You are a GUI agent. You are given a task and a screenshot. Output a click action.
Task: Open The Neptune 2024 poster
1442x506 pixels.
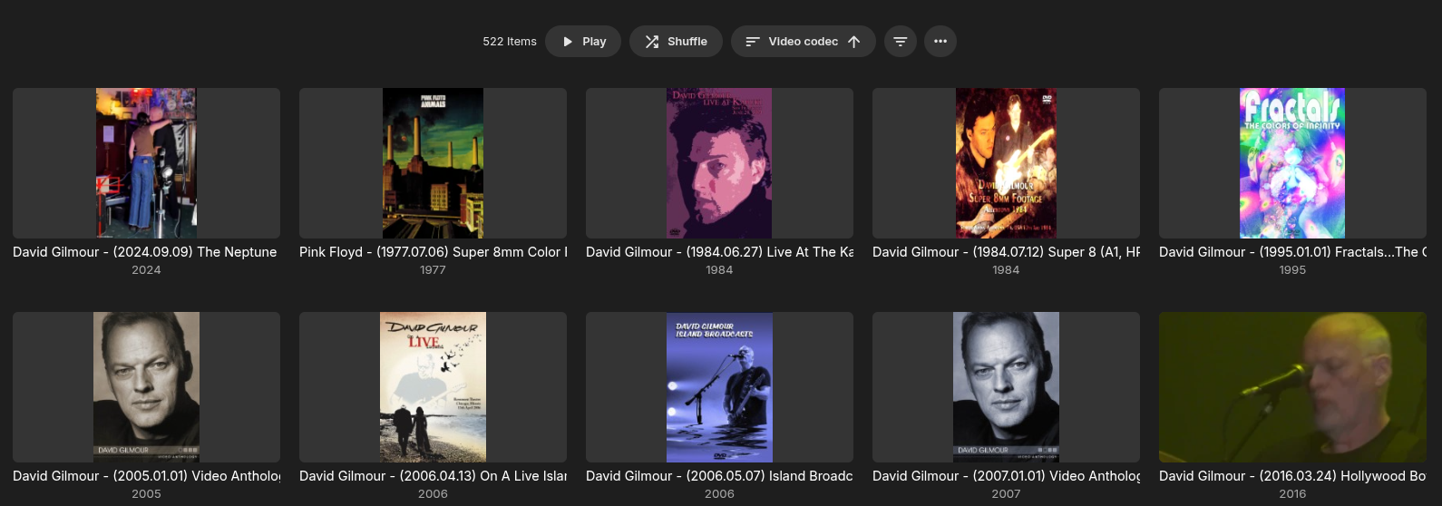coord(146,163)
